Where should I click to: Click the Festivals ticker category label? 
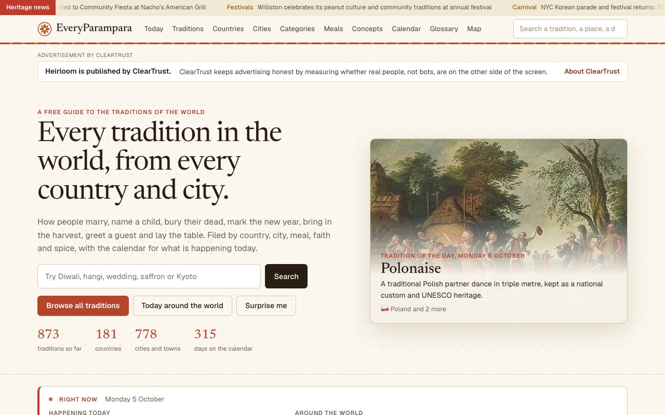tap(240, 7)
